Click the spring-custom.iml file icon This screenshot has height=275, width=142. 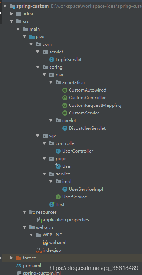tap(19, 273)
